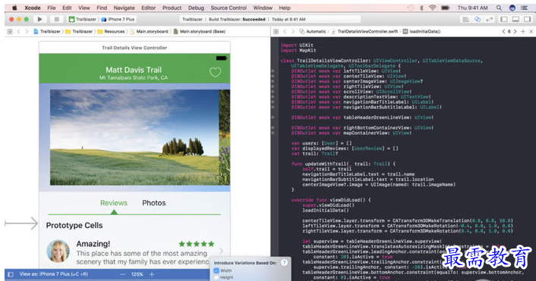Select the five-star rating view
Screen dimensions: 536x281
pyautogui.click(x=197, y=244)
